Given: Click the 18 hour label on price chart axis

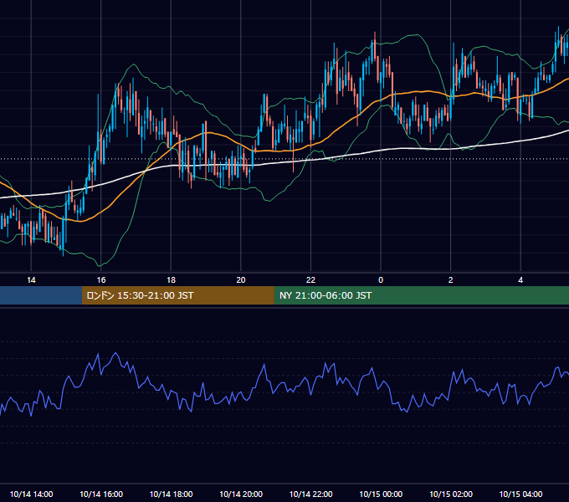Looking at the screenshot, I should (171, 280).
